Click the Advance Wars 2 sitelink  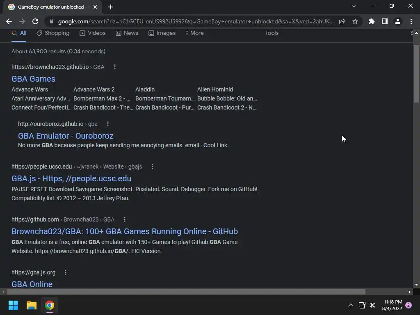pyautogui.click(x=94, y=89)
